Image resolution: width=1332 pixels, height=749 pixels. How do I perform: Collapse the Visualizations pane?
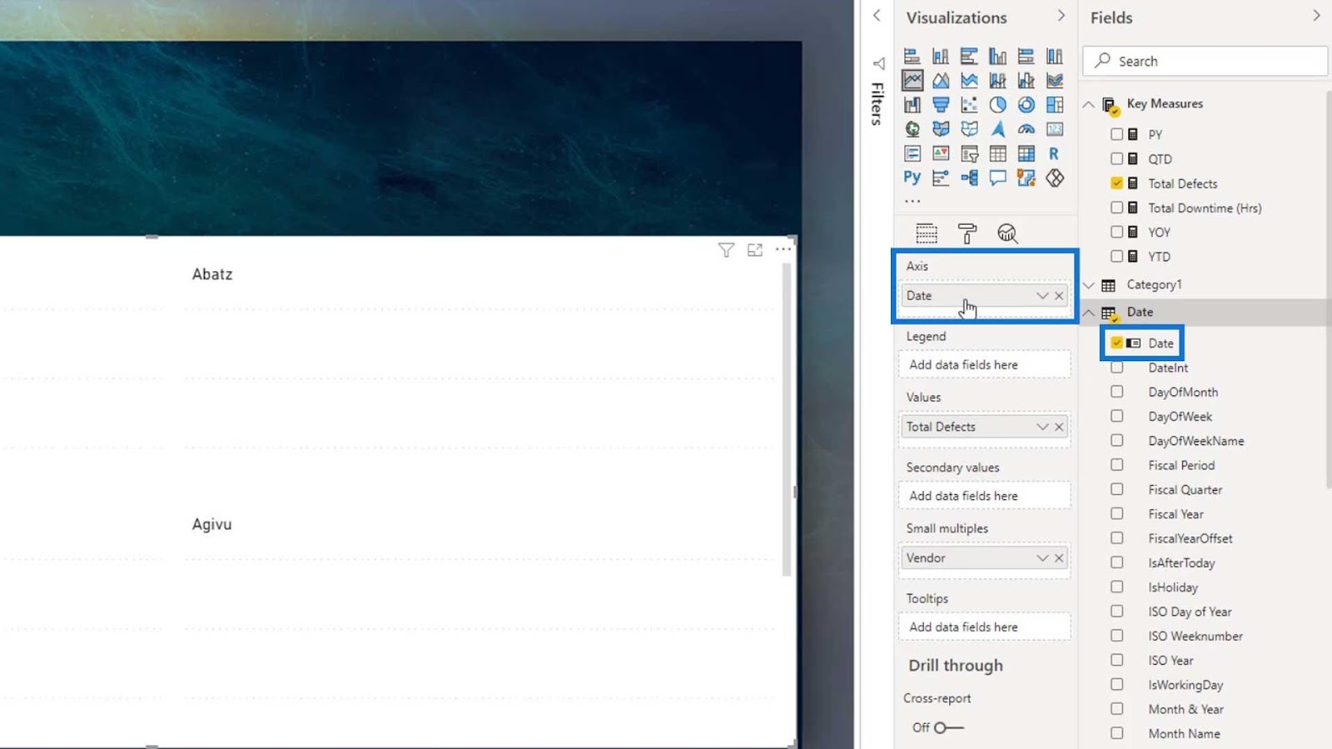coord(1061,16)
